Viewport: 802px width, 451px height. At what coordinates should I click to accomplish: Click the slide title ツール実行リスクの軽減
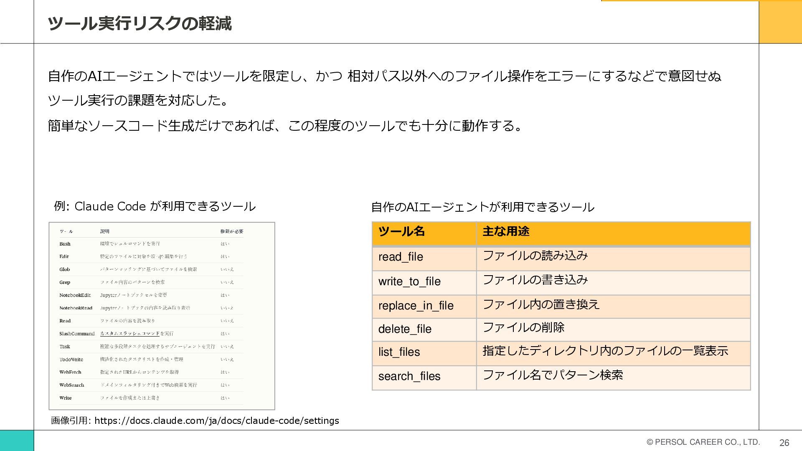140,23
